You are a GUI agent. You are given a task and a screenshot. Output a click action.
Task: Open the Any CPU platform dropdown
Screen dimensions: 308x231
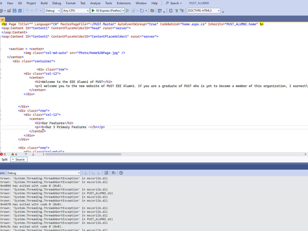[x=76, y=10]
